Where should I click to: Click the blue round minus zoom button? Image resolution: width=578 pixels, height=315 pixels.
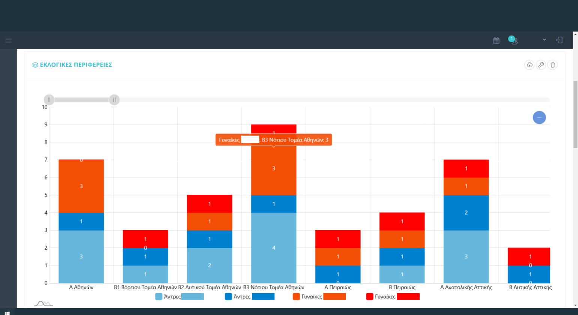point(539,117)
